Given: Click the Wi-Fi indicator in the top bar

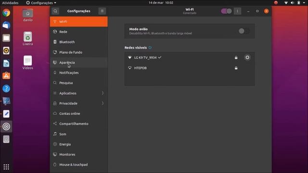Looking at the screenshot, I should (x=286, y=3).
